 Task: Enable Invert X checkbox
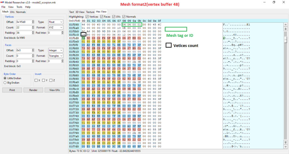coord(36,80)
